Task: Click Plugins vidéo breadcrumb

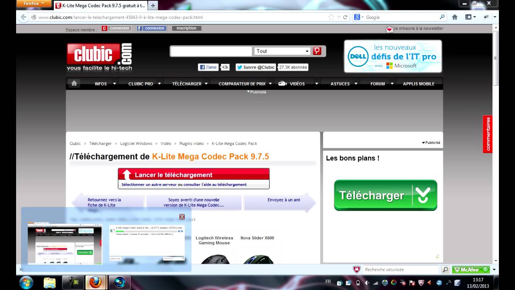Action: point(192,143)
